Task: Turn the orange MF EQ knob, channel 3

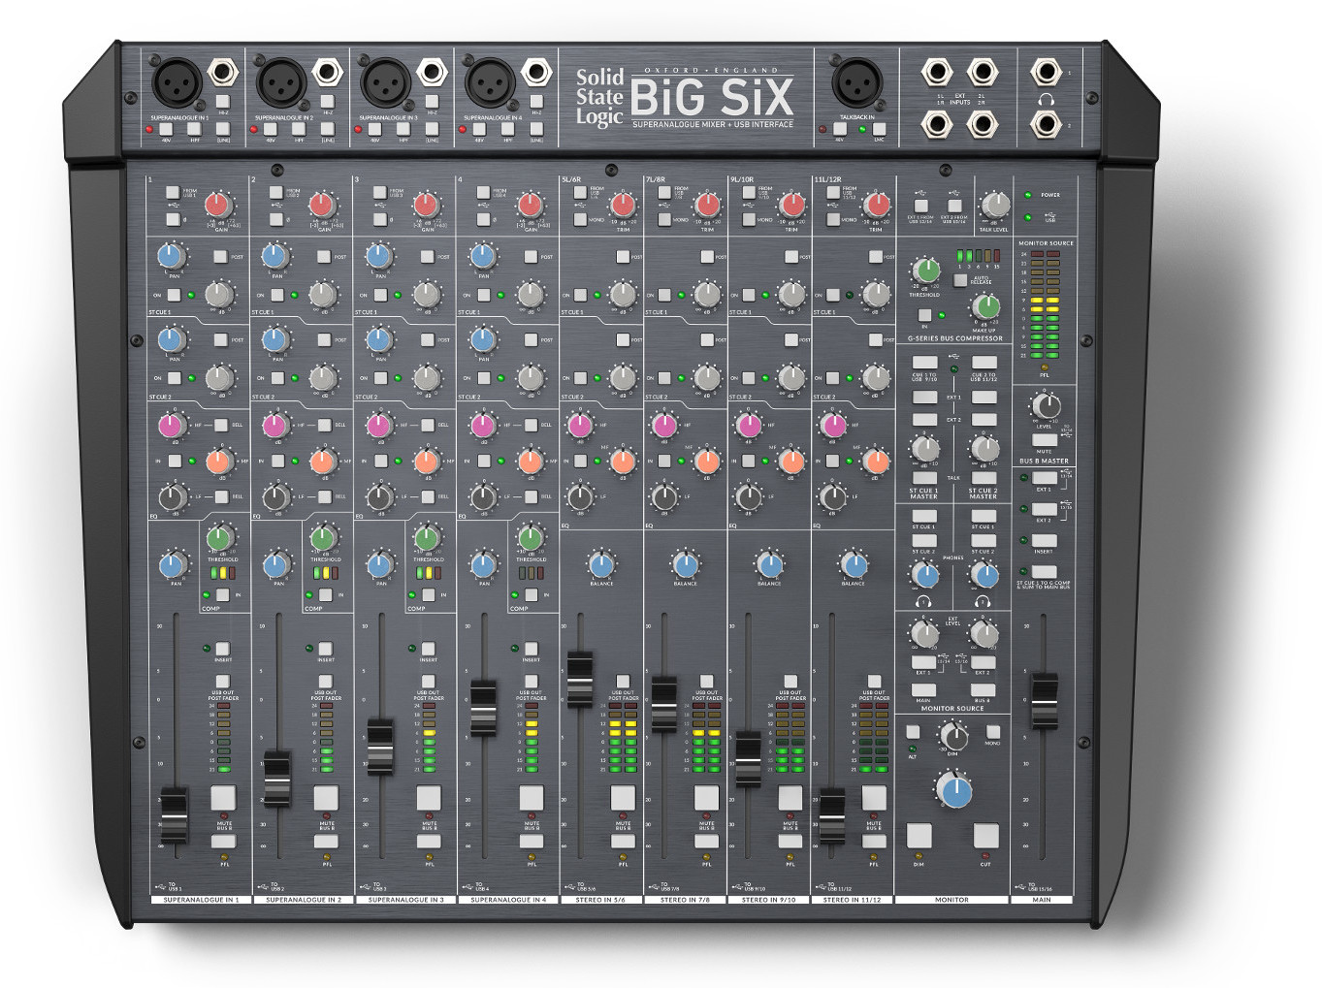Action: click(427, 462)
